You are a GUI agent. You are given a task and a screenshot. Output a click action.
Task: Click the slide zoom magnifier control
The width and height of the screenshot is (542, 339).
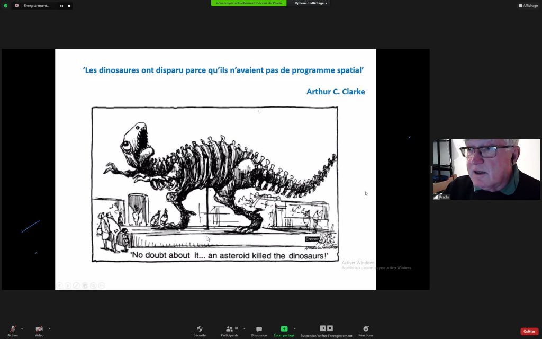tap(93, 286)
